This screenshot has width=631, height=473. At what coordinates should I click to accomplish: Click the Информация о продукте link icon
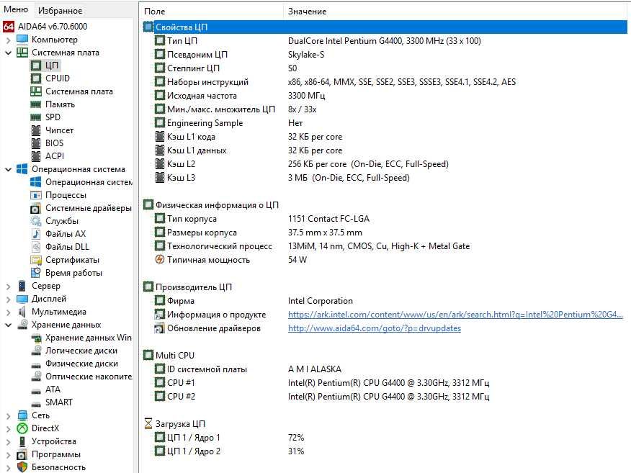tap(160, 314)
